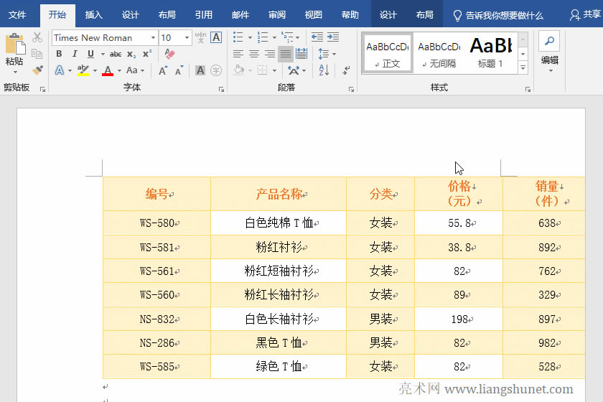Toggle justified alignment button

[x=286, y=54]
